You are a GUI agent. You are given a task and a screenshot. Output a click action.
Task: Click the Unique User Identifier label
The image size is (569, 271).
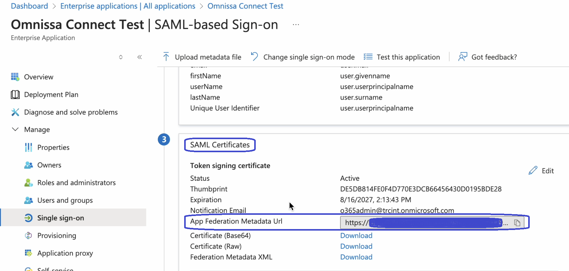[x=225, y=108]
